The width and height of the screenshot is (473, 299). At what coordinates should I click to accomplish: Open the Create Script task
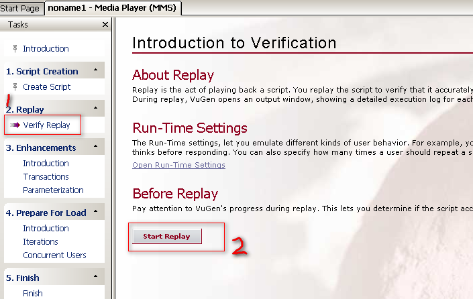click(x=47, y=86)
